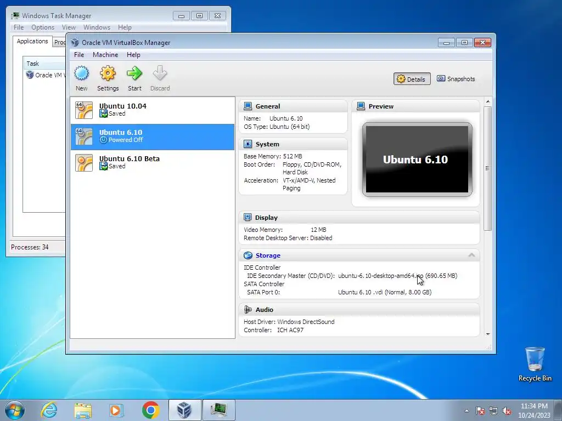Click the Processes: 34 status bar entry
The height and width of the screenshot is (421, 562).
pos(30,247)
